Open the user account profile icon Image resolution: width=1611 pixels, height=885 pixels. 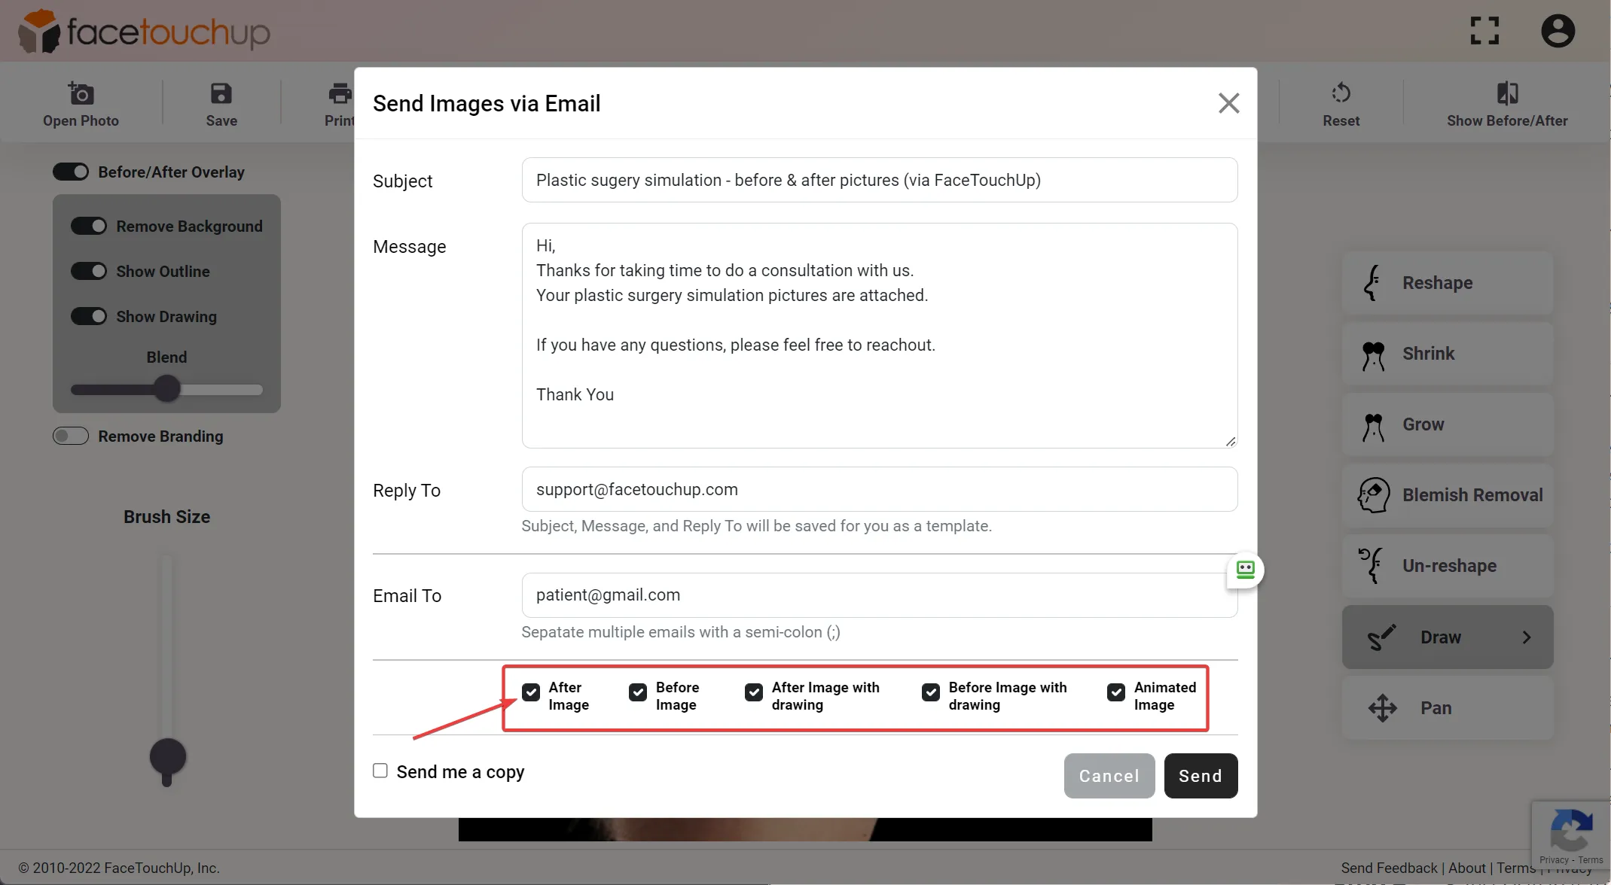pyautogui.click(x=1558, y=32)
